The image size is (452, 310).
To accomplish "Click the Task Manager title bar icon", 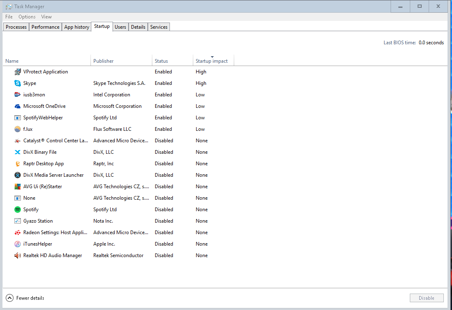I will point(9,6).
